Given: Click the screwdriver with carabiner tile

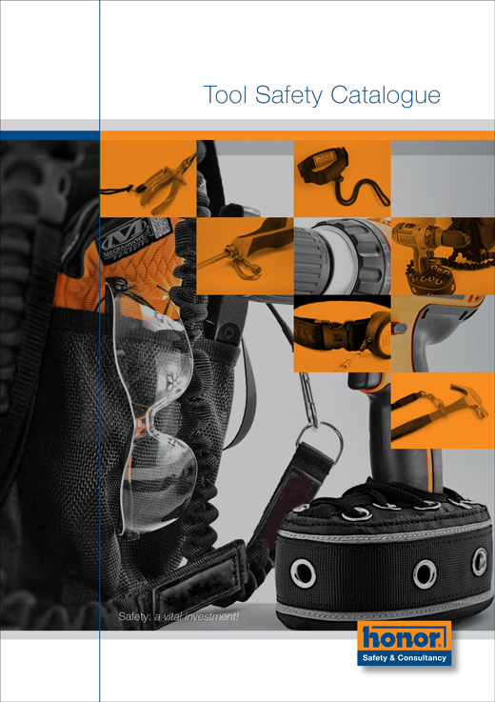Looking at the screenshot, I should coord(246,256).
